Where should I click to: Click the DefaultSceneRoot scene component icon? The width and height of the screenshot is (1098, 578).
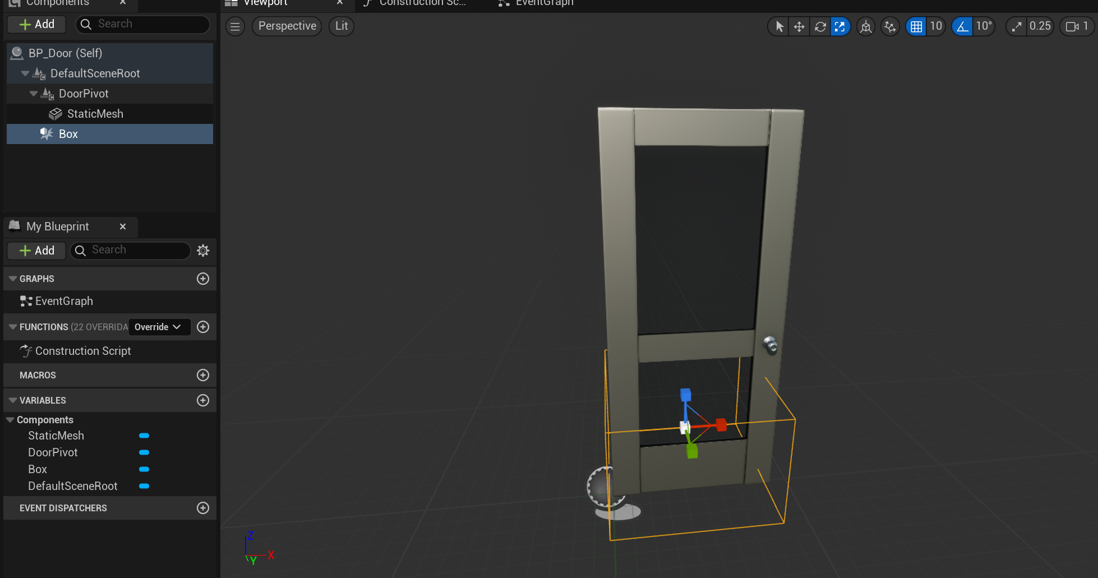pos(39,73)
